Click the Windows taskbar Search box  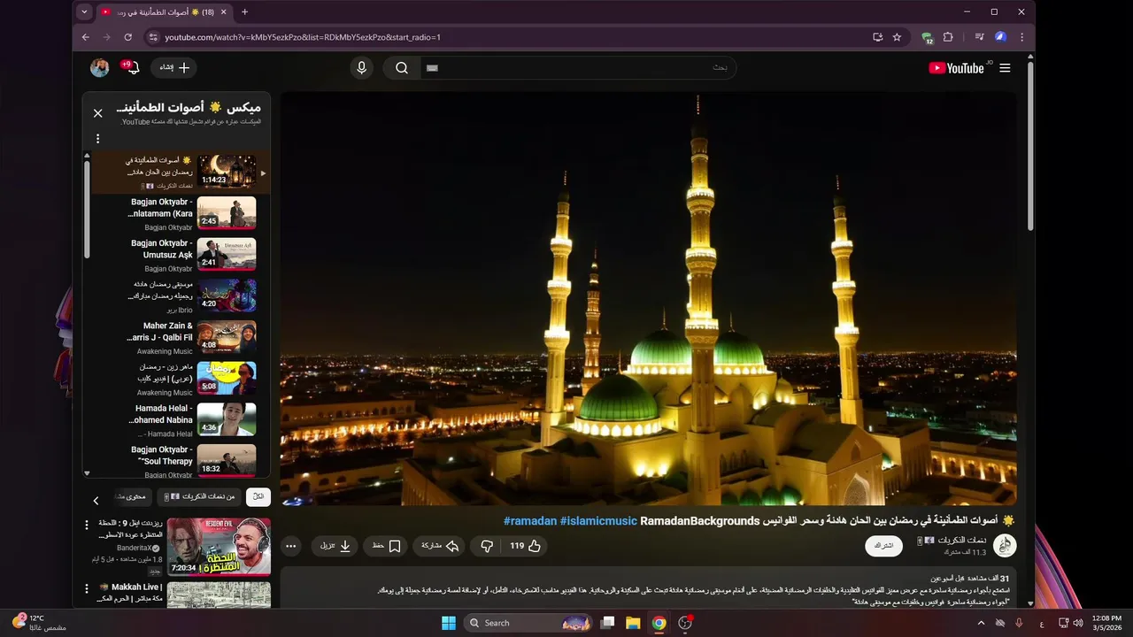click(x=528, y=623)
